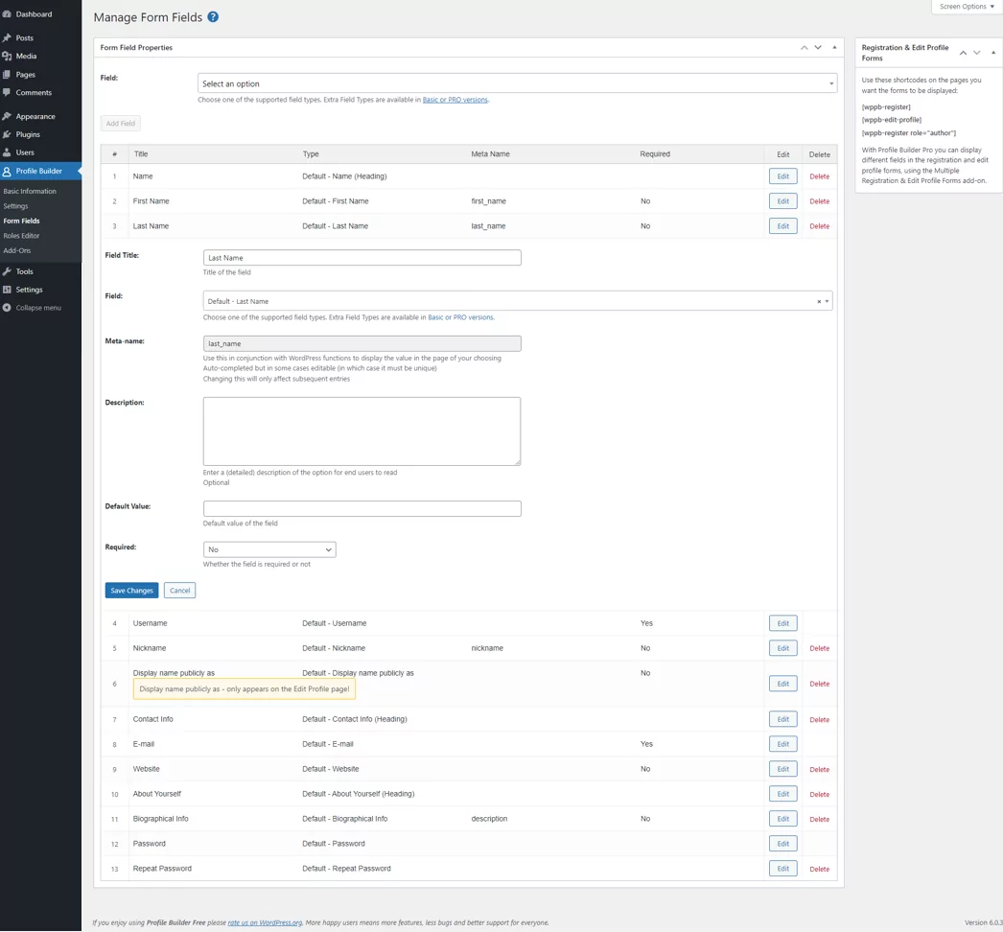Viewport: 1003px width, 932px height.
Task: Edit the Display name publicly as row
Action: 783,684
